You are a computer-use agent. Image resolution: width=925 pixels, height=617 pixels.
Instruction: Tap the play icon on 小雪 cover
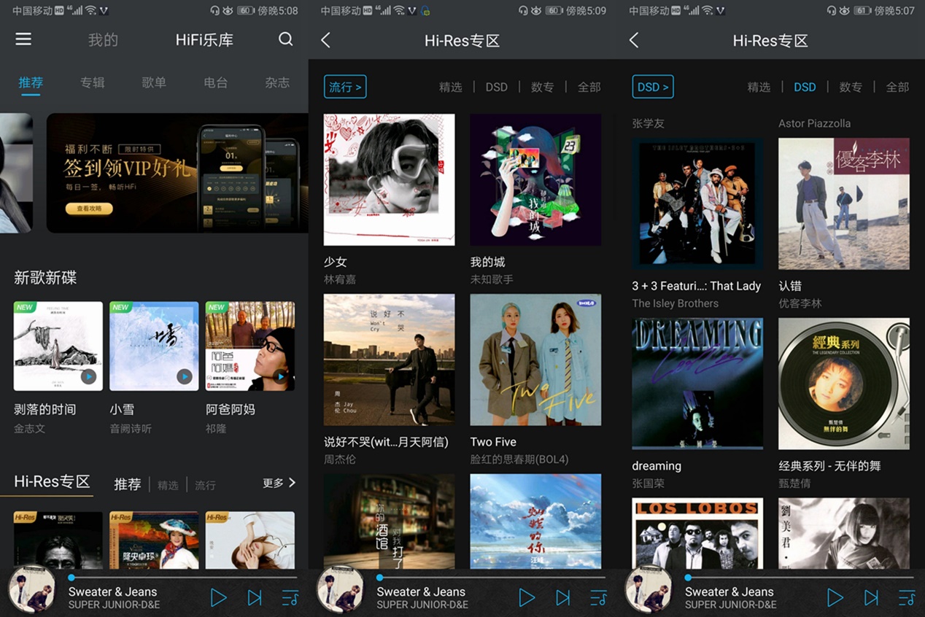[x=185, y=376]
